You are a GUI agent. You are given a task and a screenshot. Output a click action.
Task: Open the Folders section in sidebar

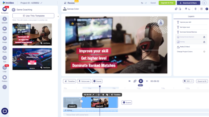pos(4,79)
